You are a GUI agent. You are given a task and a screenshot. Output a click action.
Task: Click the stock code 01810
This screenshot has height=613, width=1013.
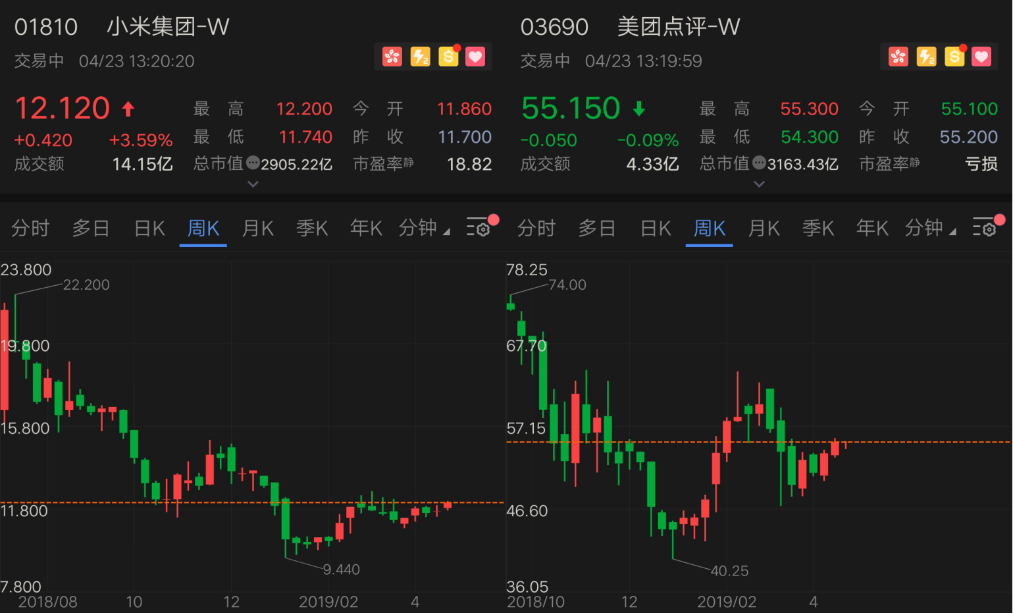46,27
